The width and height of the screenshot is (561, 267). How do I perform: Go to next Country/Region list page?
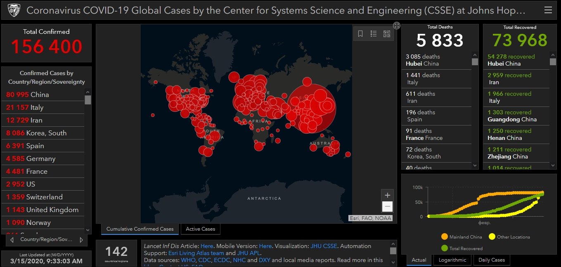coord(81,239)
